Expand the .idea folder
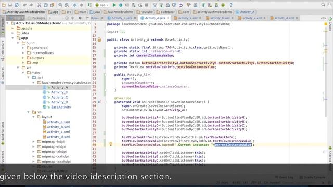The width and height of the screenshot is (333, 187). coord(12,33)
